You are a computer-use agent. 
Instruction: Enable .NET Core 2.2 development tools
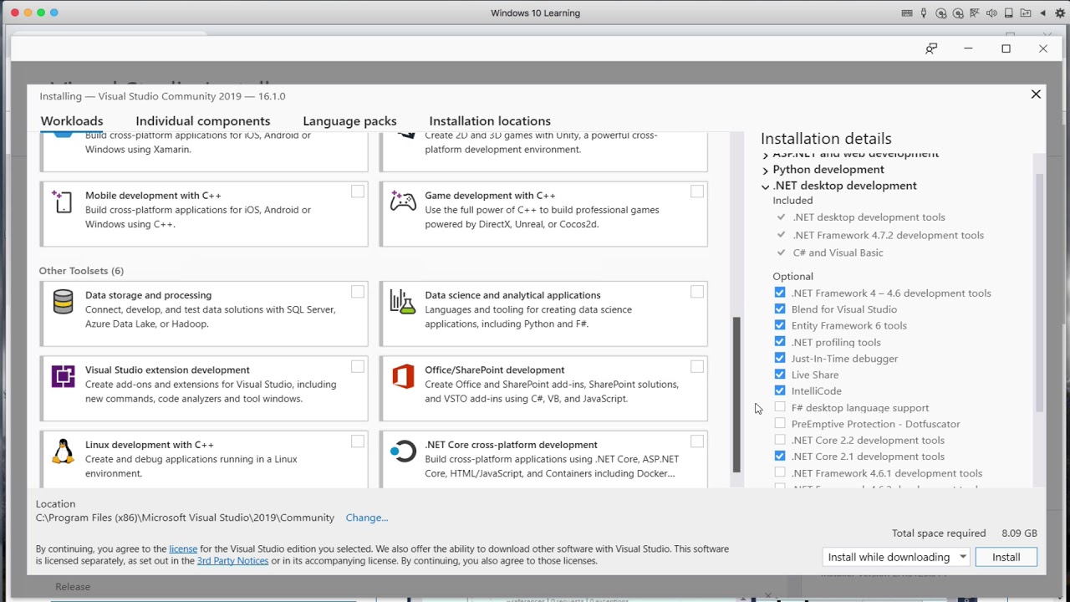[780, 440]
